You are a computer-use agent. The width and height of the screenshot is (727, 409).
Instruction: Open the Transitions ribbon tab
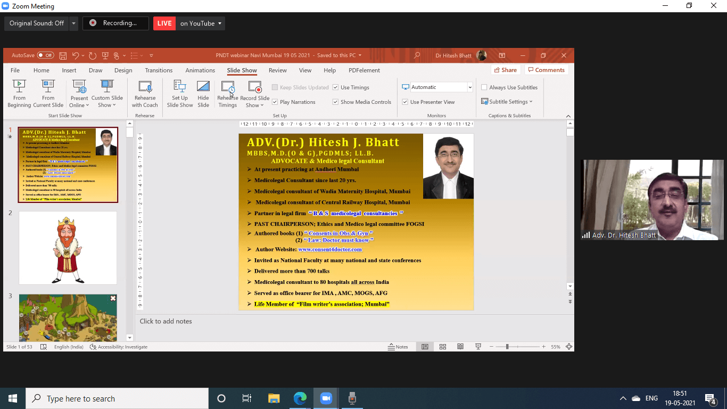(x=159, y=70)
